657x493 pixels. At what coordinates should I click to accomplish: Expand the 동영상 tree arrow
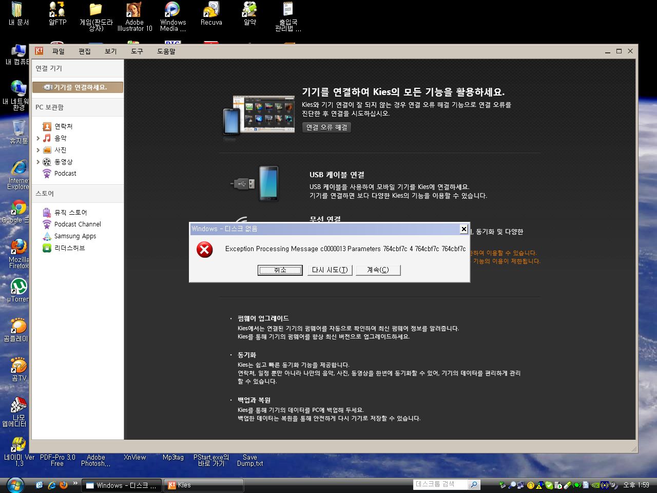[x=38, y=162]
